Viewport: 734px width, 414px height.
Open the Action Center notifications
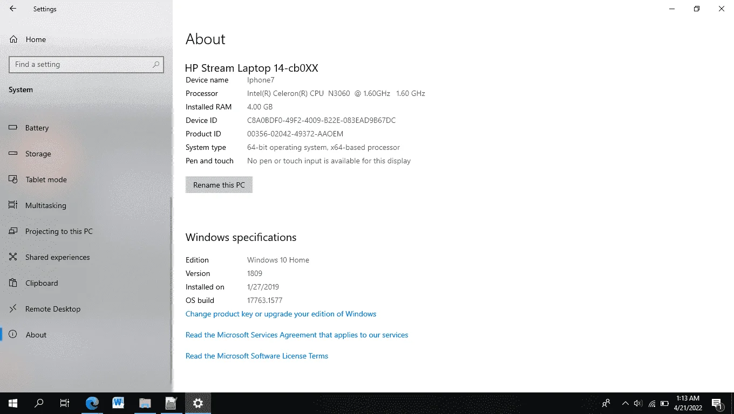click(717, 403)
